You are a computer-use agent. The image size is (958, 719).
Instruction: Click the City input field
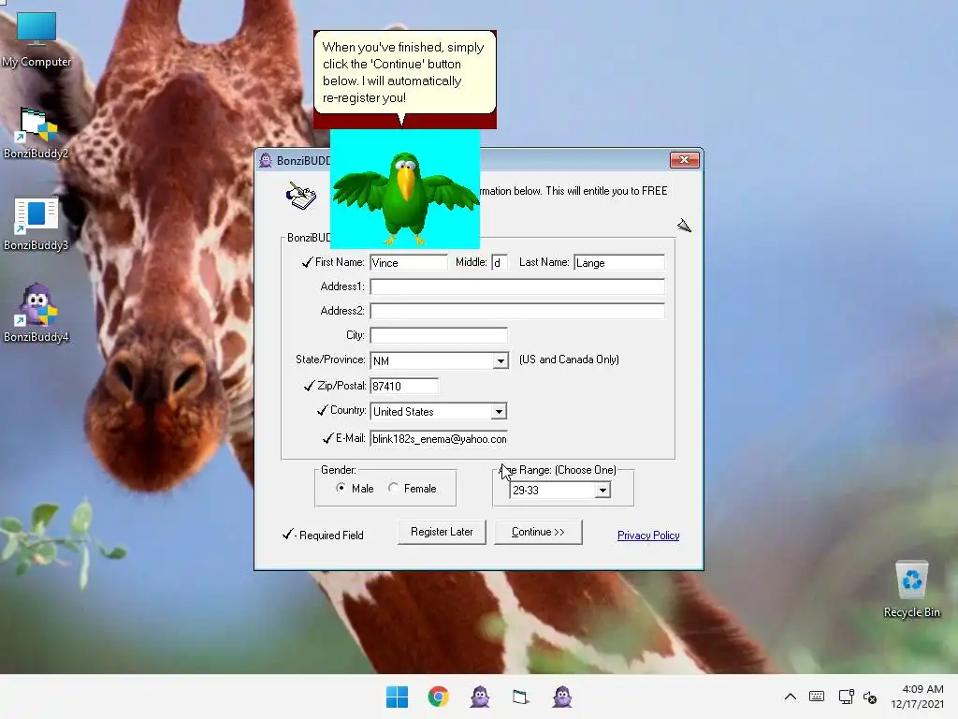point(439,336)
